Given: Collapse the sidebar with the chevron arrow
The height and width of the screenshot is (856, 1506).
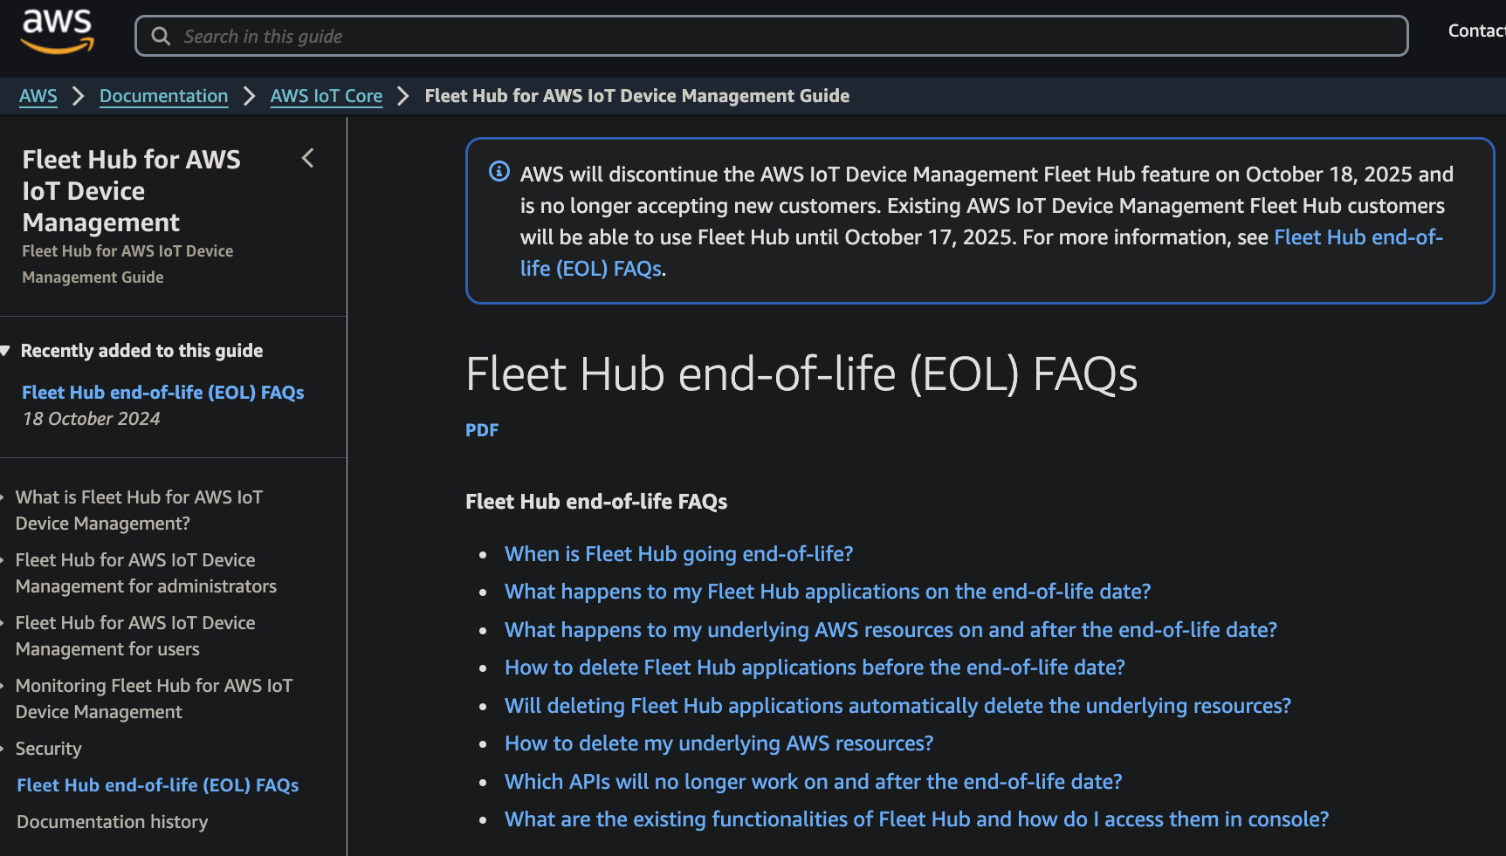Looking at the screenshot, I should pos(307,158).
